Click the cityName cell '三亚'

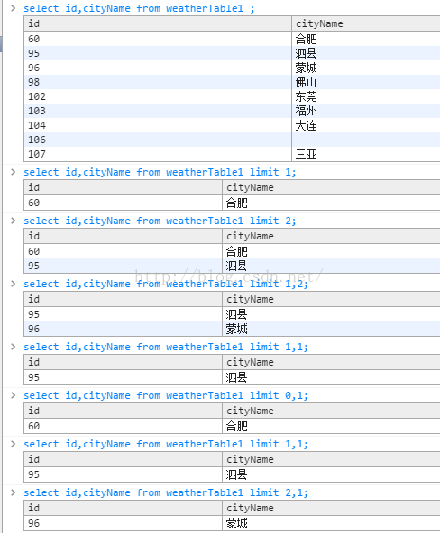[x=366, y=154]
